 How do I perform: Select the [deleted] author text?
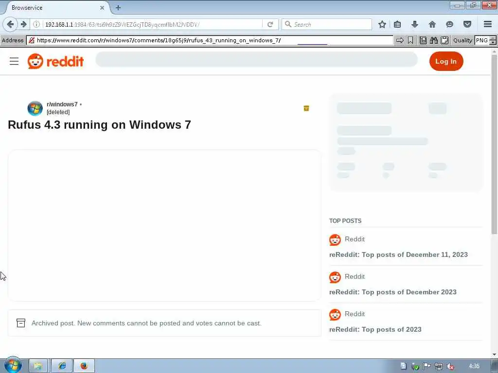pyautogui.click(x=58, y=112)
